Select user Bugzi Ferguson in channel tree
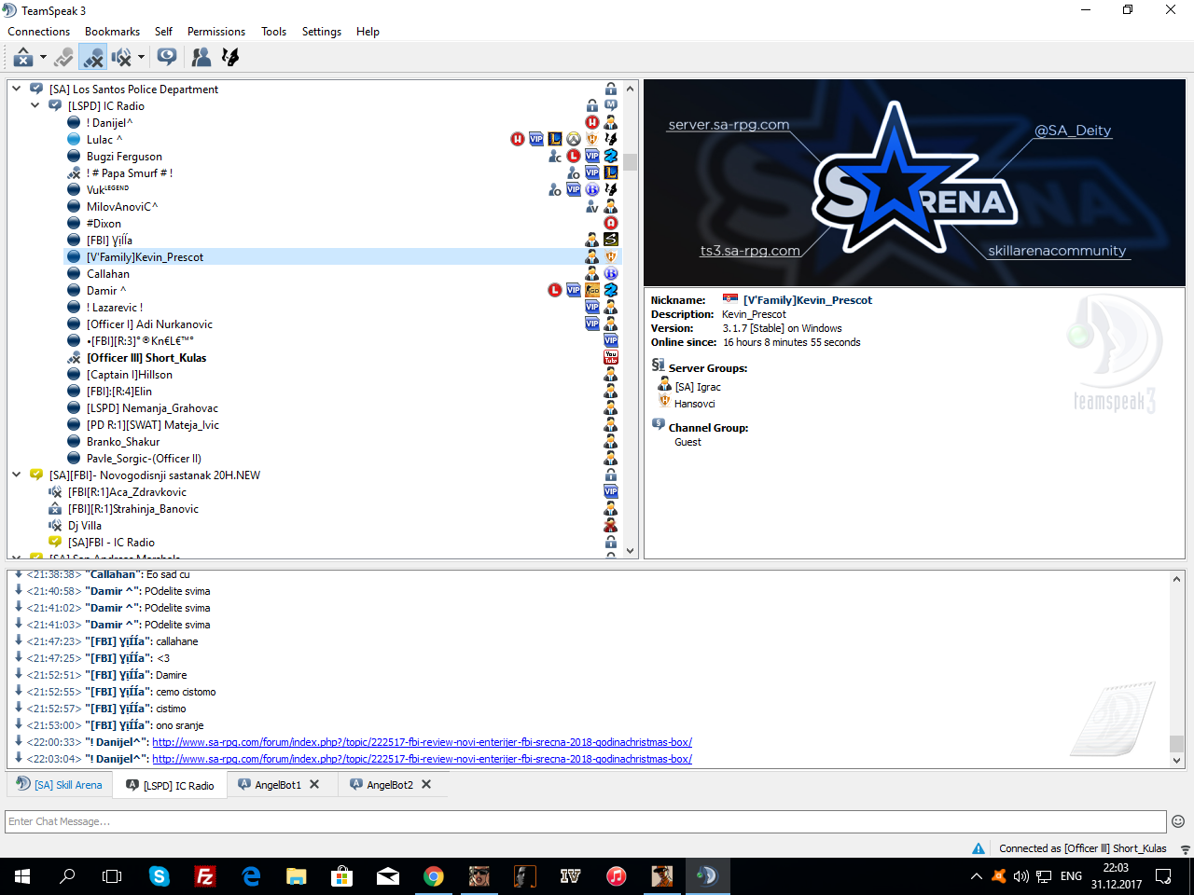 pyautogui.click(x=124, y=157)
